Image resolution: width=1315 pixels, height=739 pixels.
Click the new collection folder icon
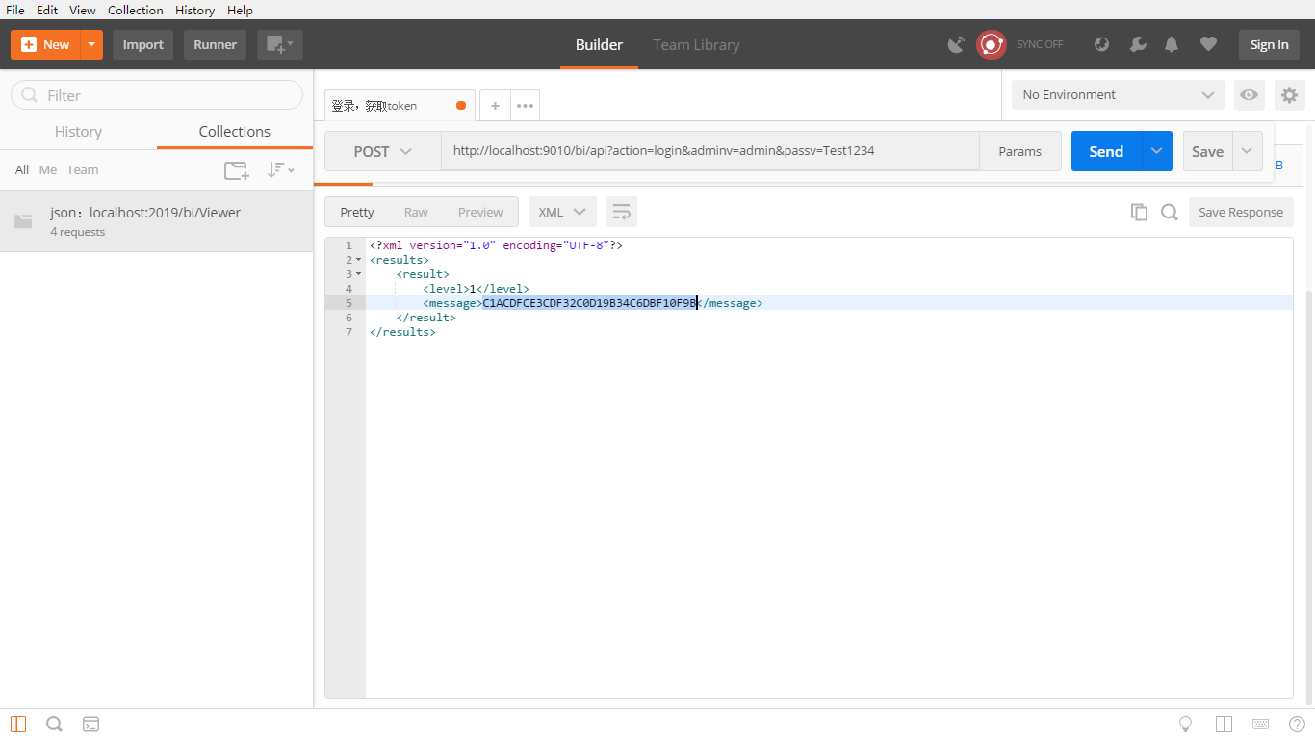click(x=237, y=170)
